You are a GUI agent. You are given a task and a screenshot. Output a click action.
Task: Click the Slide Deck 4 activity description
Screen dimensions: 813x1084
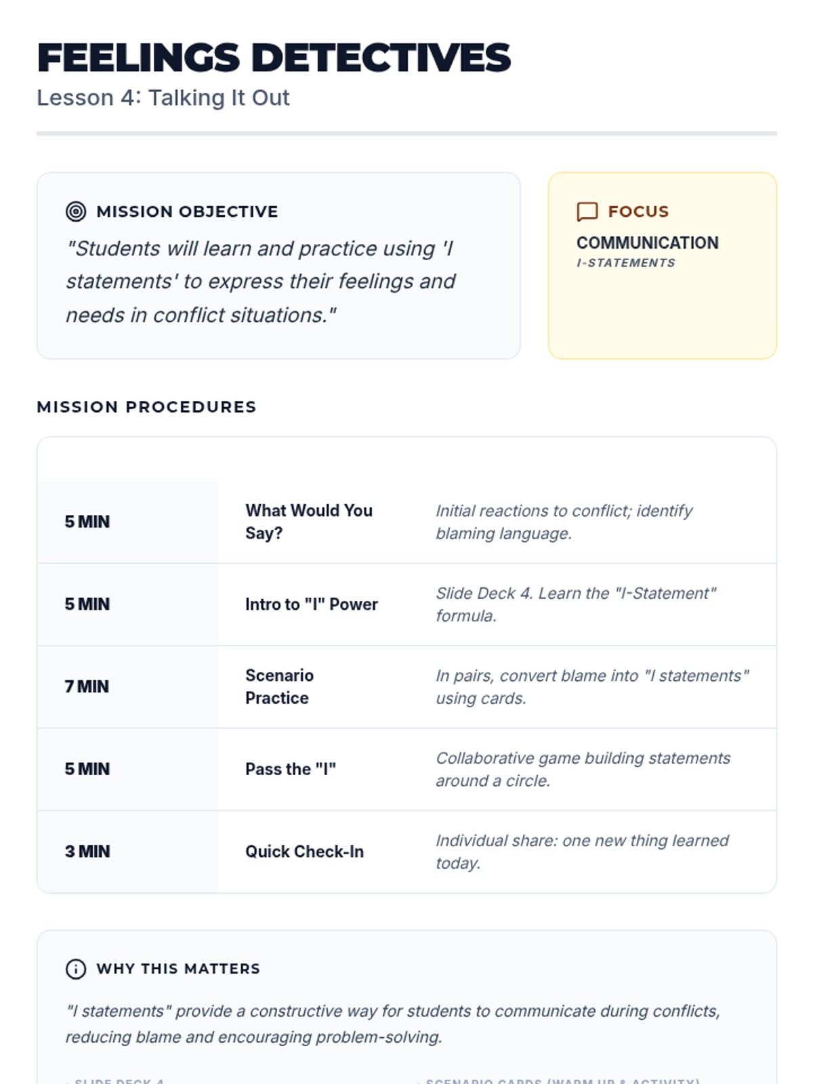point(576,604)
